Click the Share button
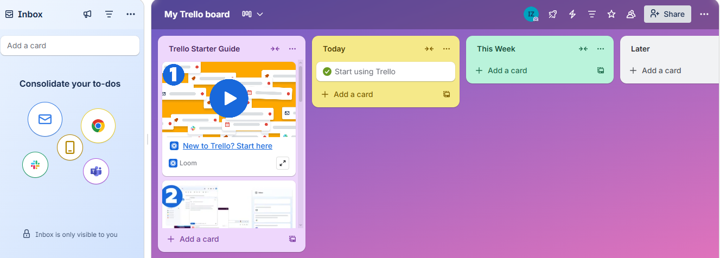Screen dimensions: 720x258 667,14
